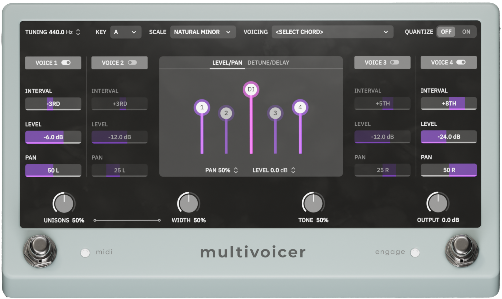Screen dimensions: 502x299
Task: Click the Unisons 50% value
Action: click(x=78, y=220)
